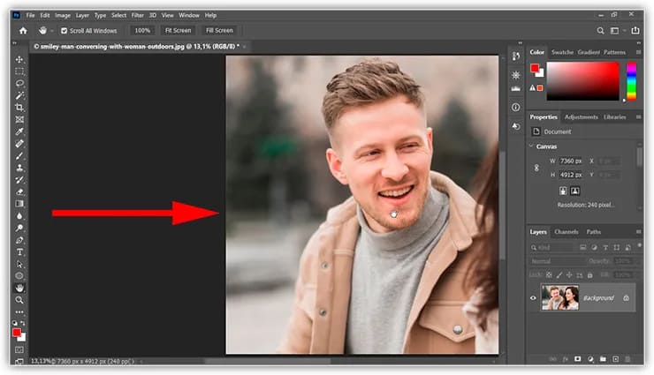The width and height of the screenshot is (654, 375).
Task: Toggle filter for type layers
Action: click(x=605, y=248)
